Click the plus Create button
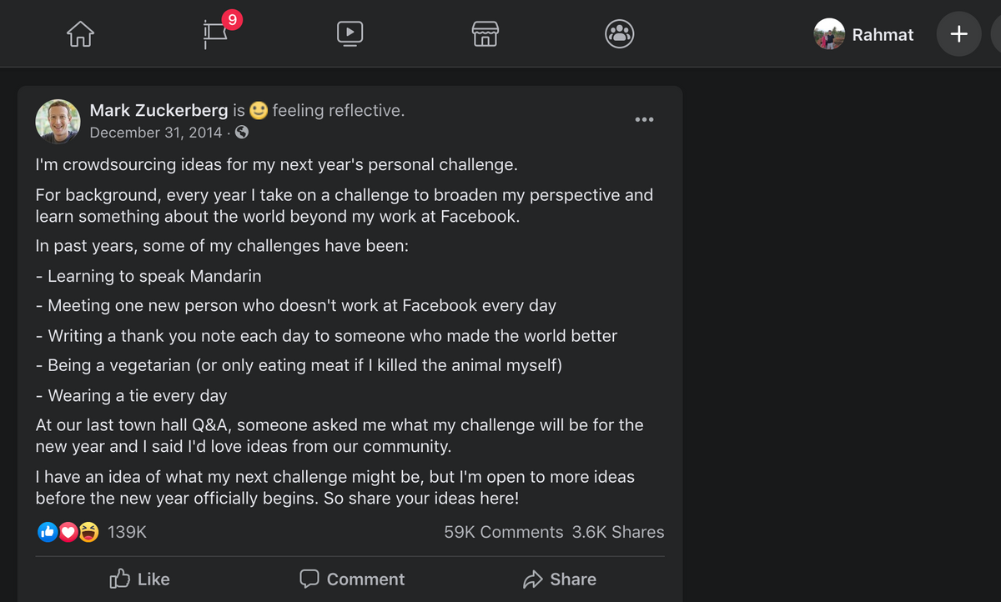The height and width of the screenshot is (602, 1001). [x=958, y=34]
